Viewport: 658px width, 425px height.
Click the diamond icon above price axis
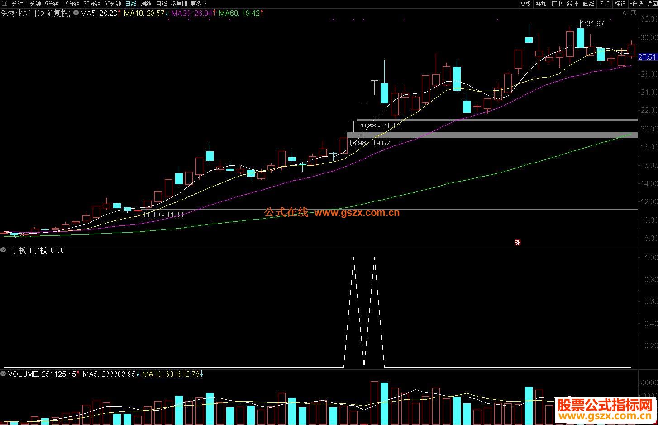click(x=625, y=13)
